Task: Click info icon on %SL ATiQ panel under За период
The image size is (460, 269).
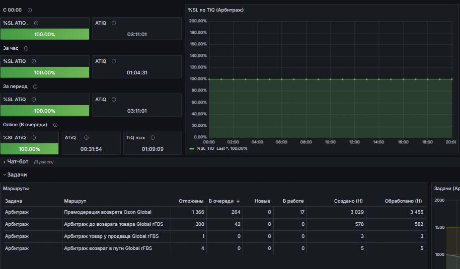Action: click(x=34, y=100)
